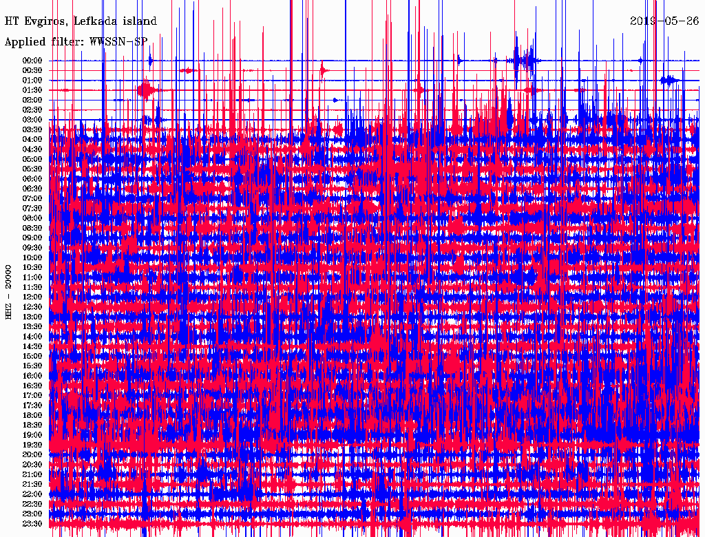This screenshot has height=537, width=705.
Task: Select the 02:30 time label
Action: pos(32,110)
